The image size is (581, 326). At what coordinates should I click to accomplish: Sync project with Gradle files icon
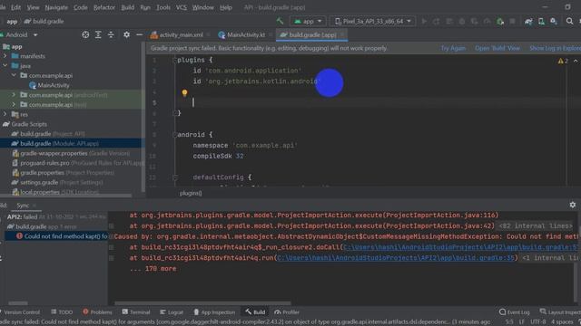pos(528,22)
